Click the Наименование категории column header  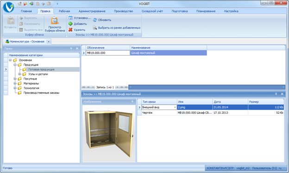44,55
